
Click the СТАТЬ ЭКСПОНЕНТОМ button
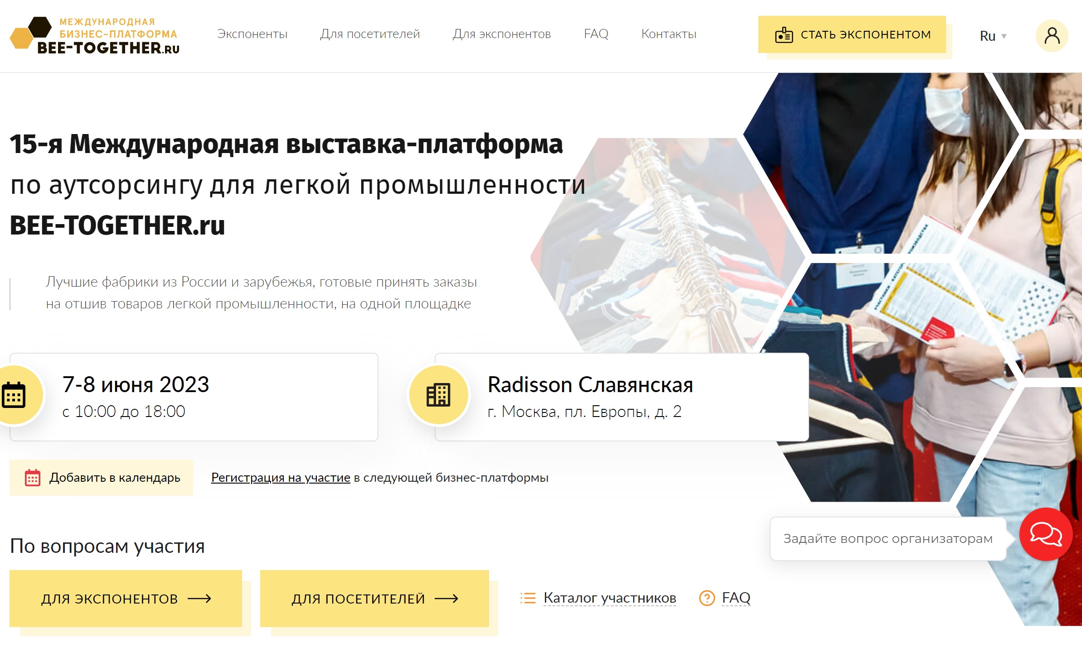pos(852,34)
